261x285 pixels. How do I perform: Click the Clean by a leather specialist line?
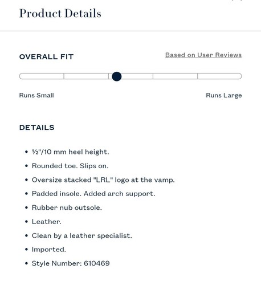pos(81,236)
